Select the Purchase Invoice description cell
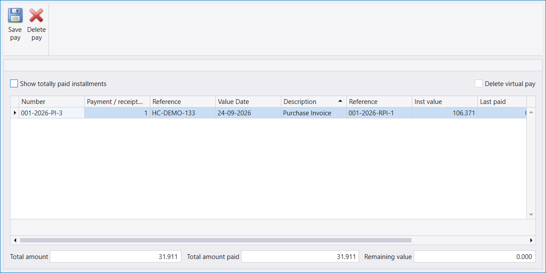The image size is (546, 273). click(314, 113)
